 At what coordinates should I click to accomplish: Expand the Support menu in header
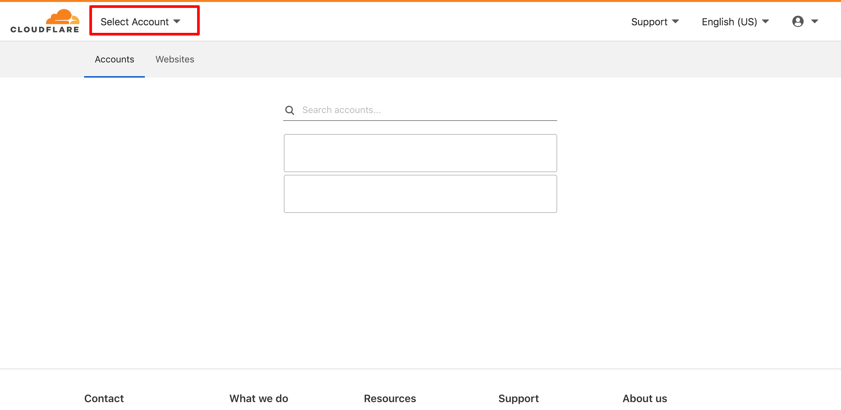coord(654,22)
